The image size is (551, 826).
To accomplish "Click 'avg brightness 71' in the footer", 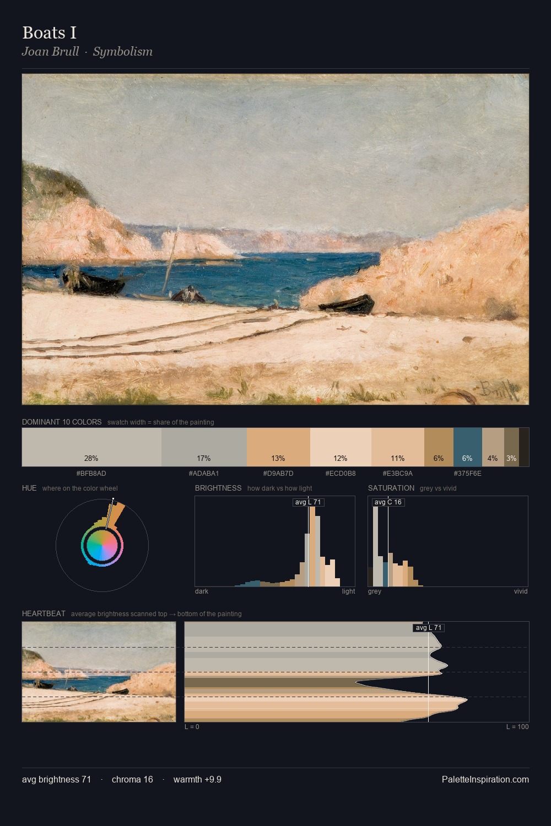I will [x=57, y=779].
